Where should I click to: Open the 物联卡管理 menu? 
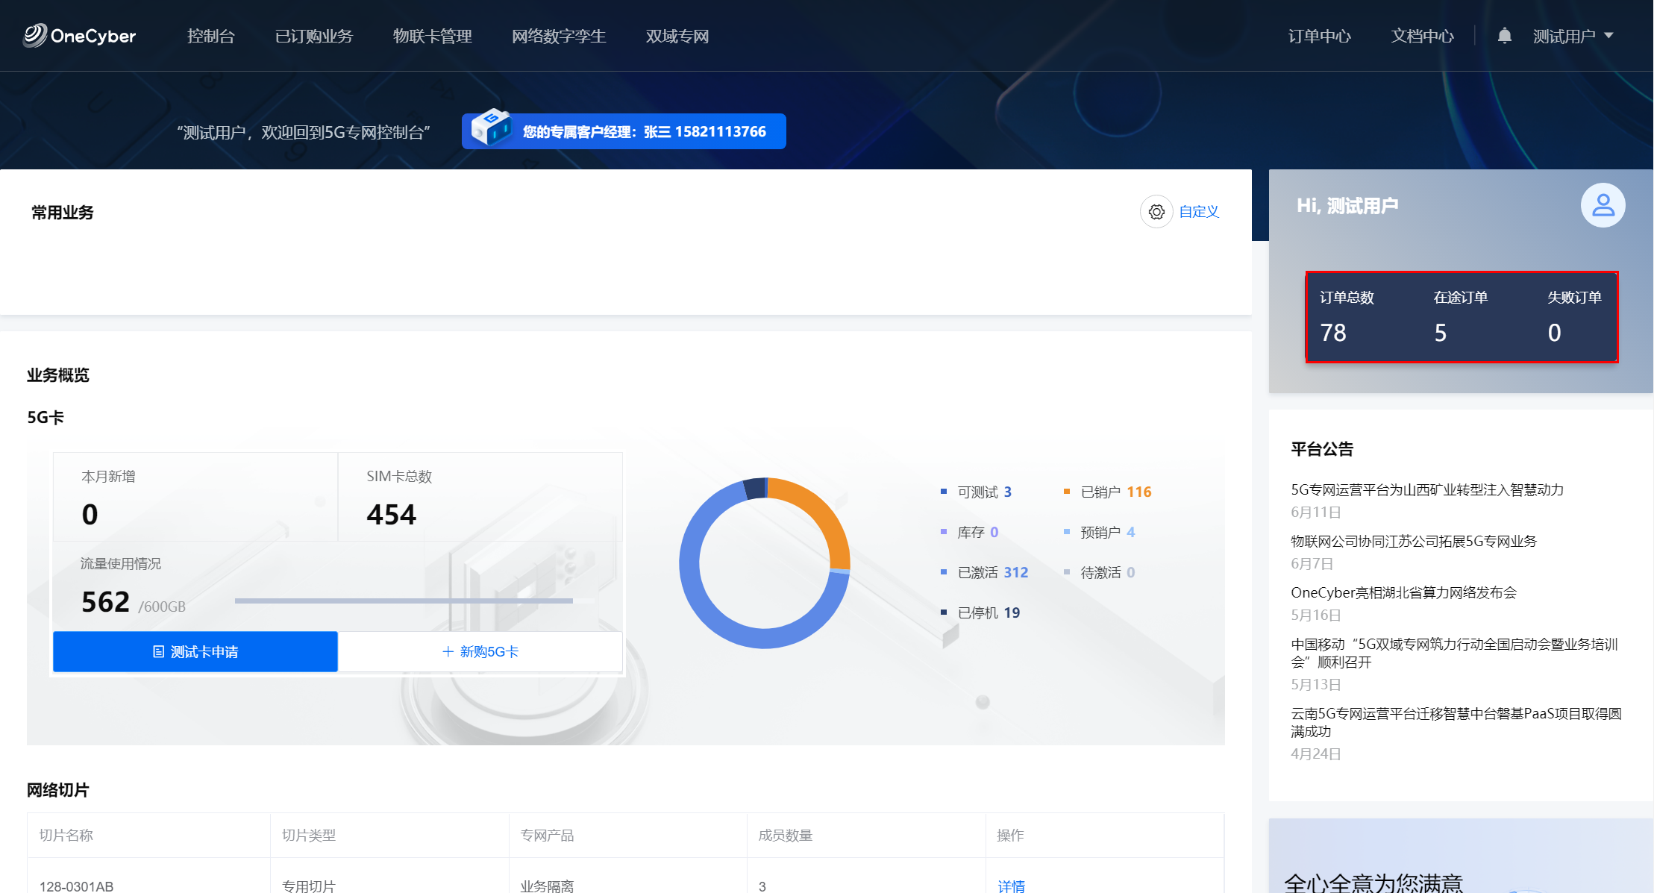tap(432, 36)
